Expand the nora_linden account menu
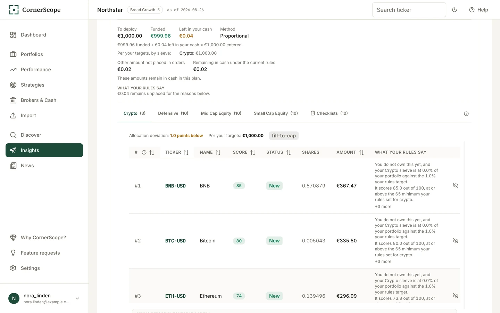Viewport: 500px width, 313px height. 77,298
